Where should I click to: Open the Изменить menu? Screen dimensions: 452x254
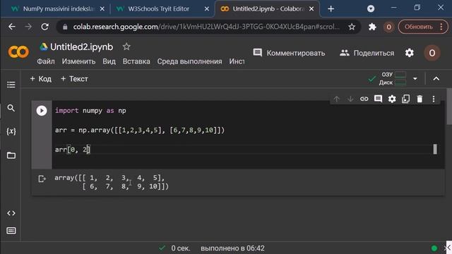(x=78, y=61)
